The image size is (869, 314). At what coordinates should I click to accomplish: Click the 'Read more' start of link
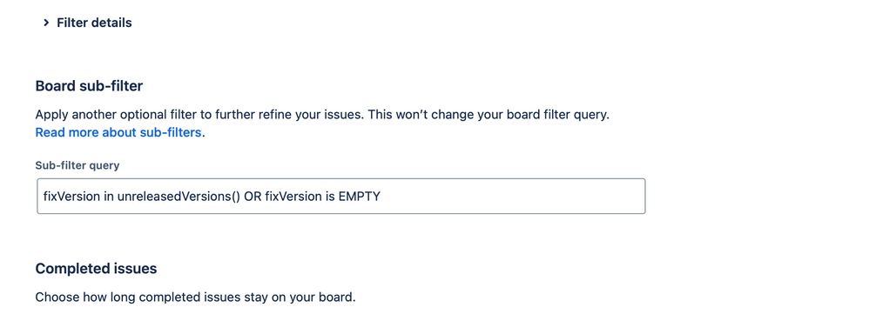coord(59,133)
